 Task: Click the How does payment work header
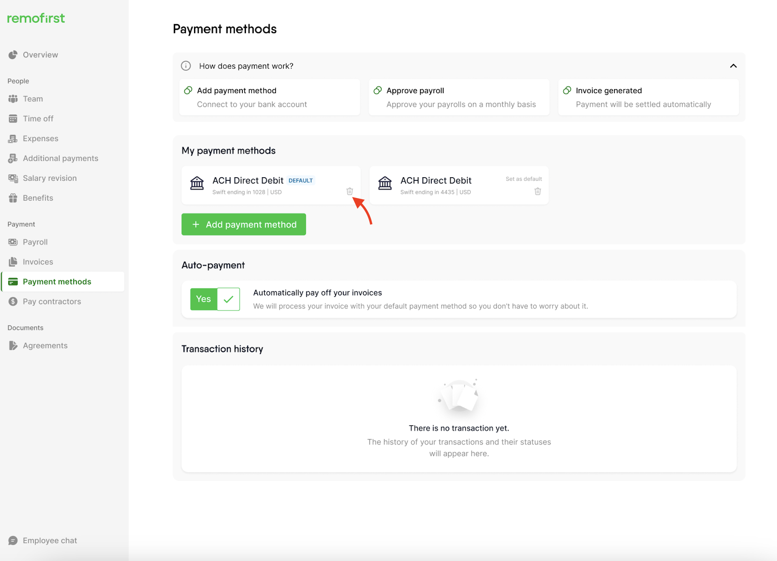[x=246, y=66]
